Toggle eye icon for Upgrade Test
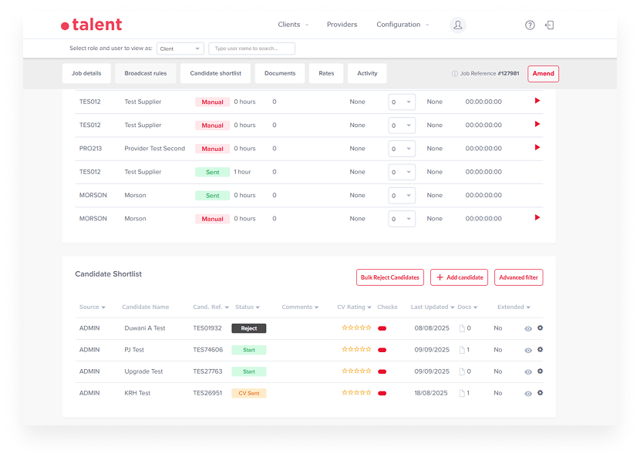 point(528,371)
